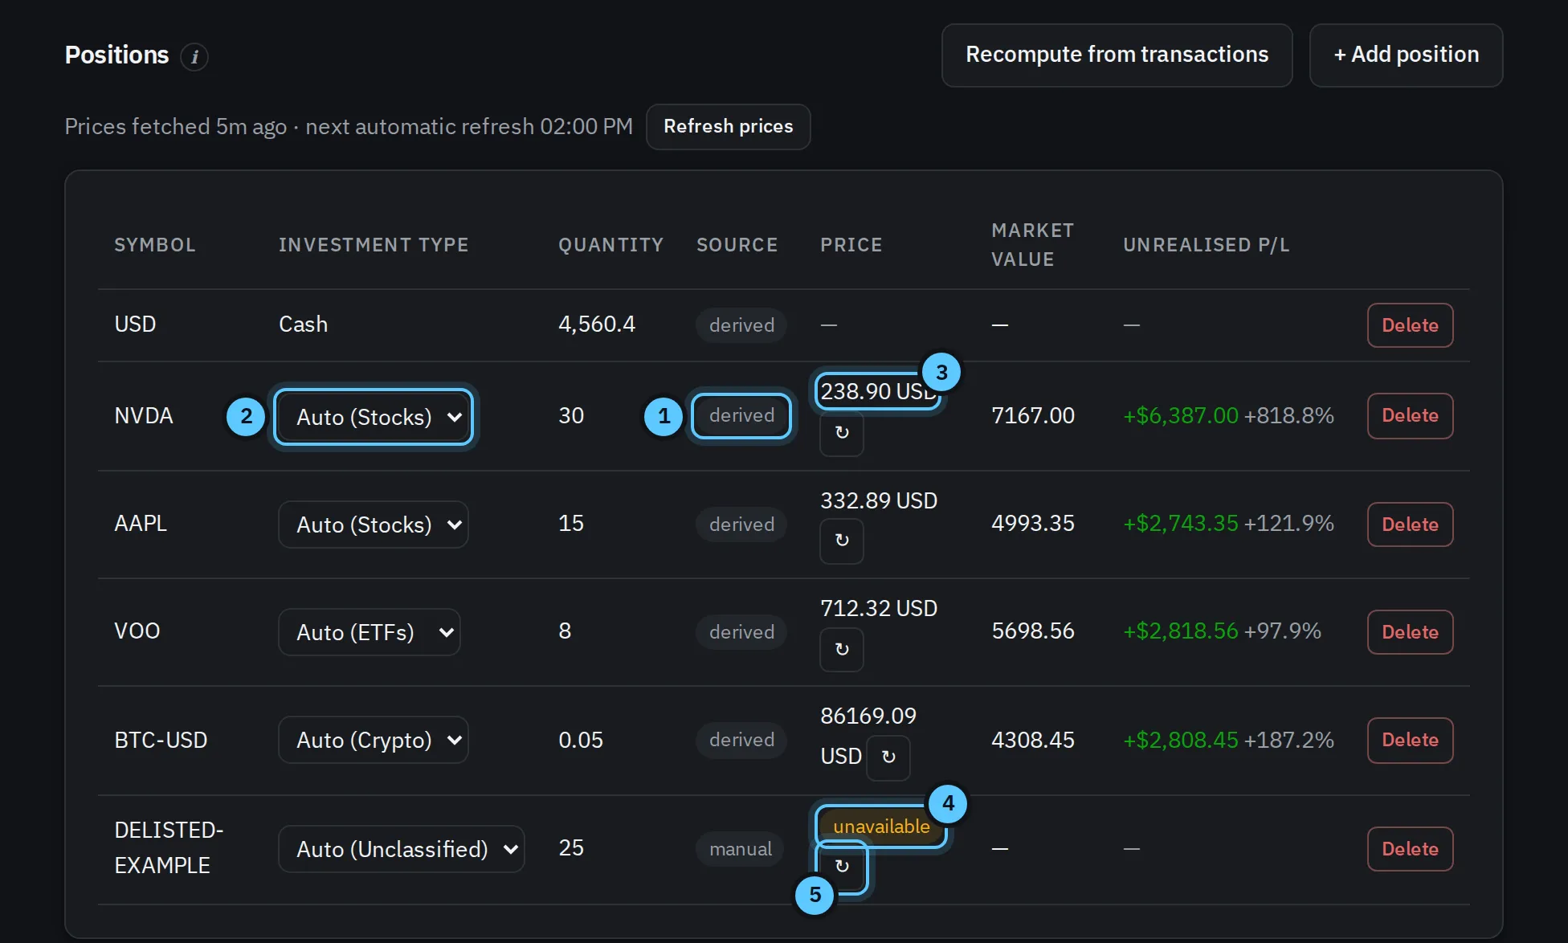Click the 86169.09 price value
The width and height of the screenshot is (1568, 943).
868,716
